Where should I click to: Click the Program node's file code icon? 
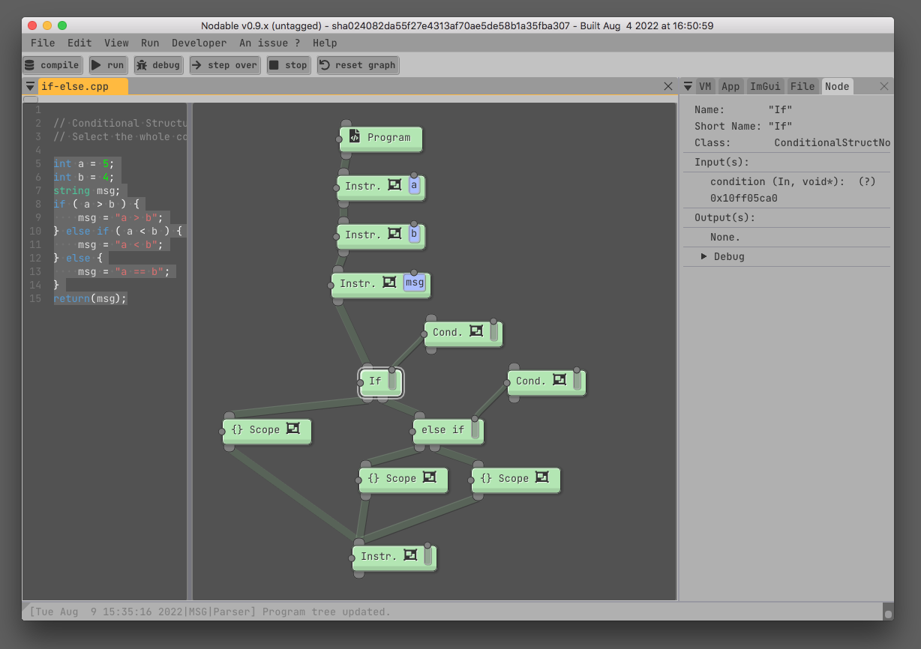(x=355, y=137)
